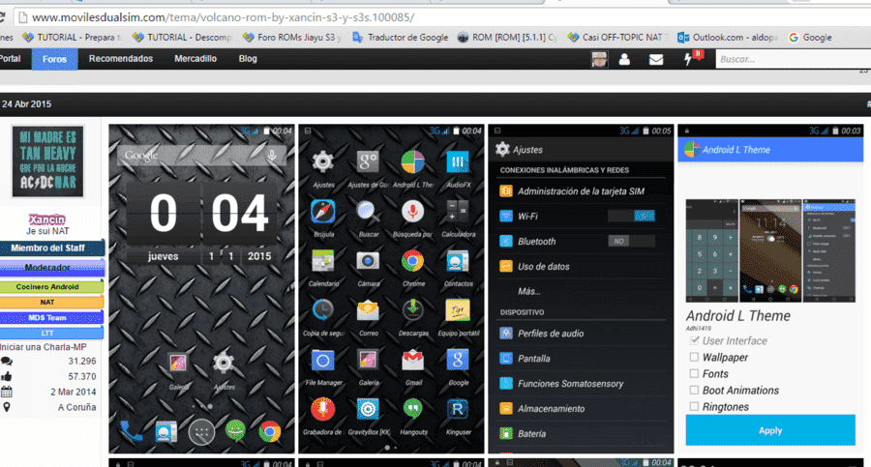This screenshot has width=871, height=467.
Task: Open the forum messages envelope icon
Action: [x=656, y=59]
